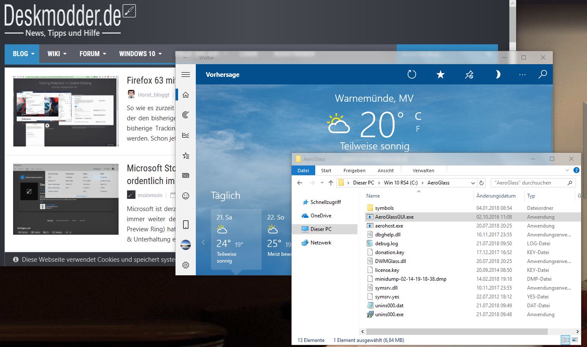Switch temperature unit to Fahrenheit
The height and width of the screenshot is (347, 587).
pyautogui.click(x=418, y=129)
